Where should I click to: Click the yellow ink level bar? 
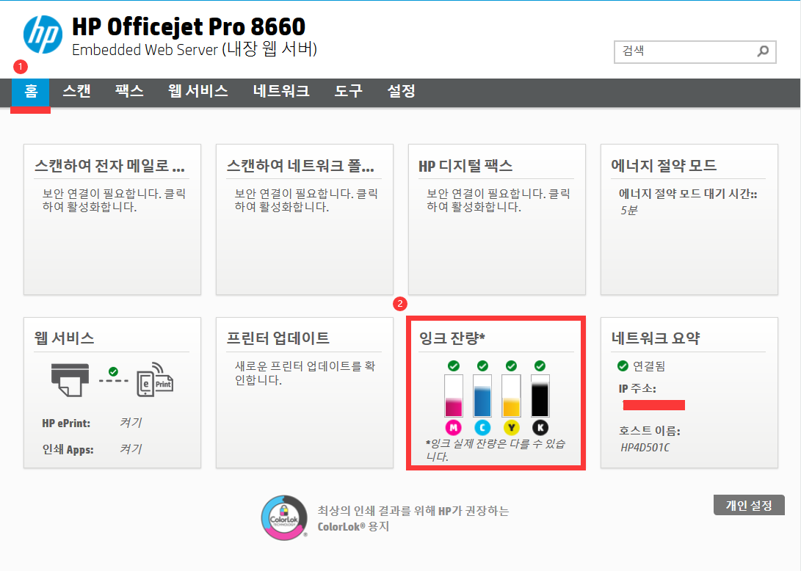pos(511,396)
